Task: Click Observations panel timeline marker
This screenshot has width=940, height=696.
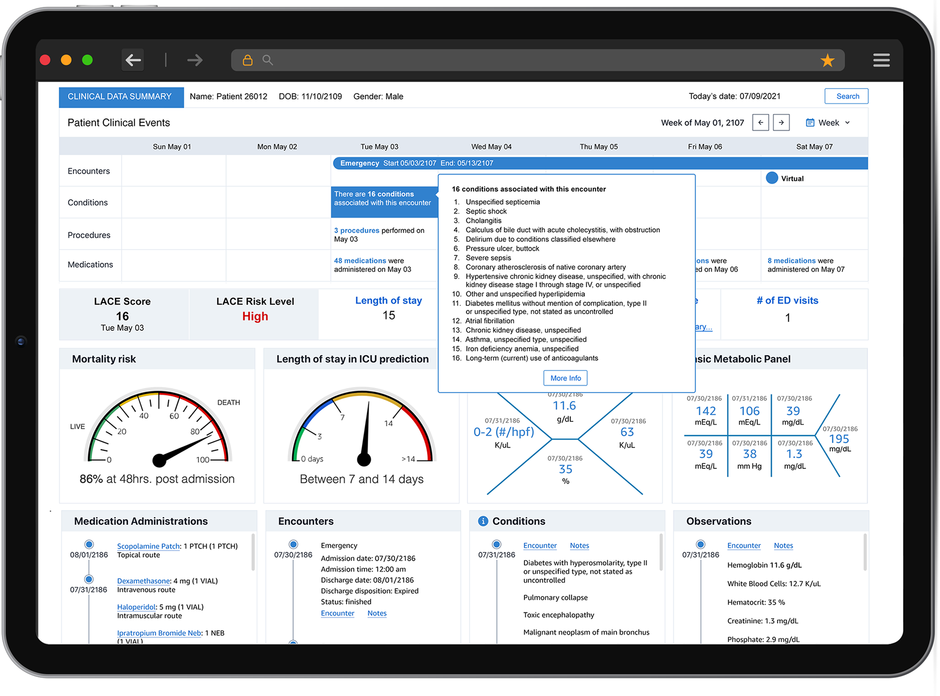Action: pyautogui.click(x=701, y=544)
